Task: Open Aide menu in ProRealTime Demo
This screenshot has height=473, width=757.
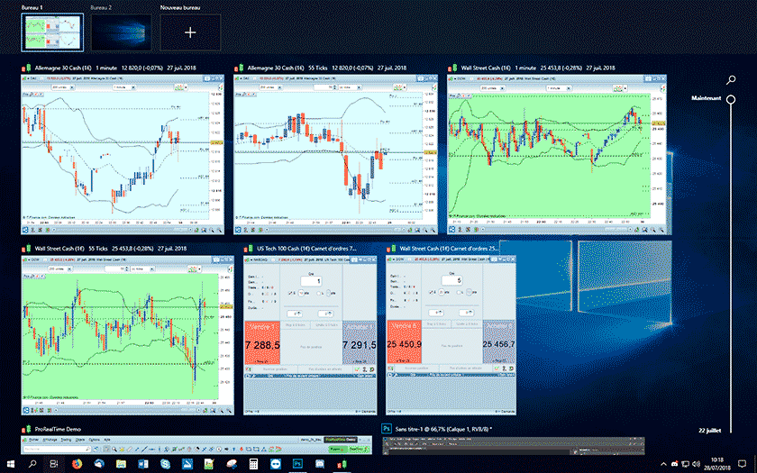Action: [107, 440]
